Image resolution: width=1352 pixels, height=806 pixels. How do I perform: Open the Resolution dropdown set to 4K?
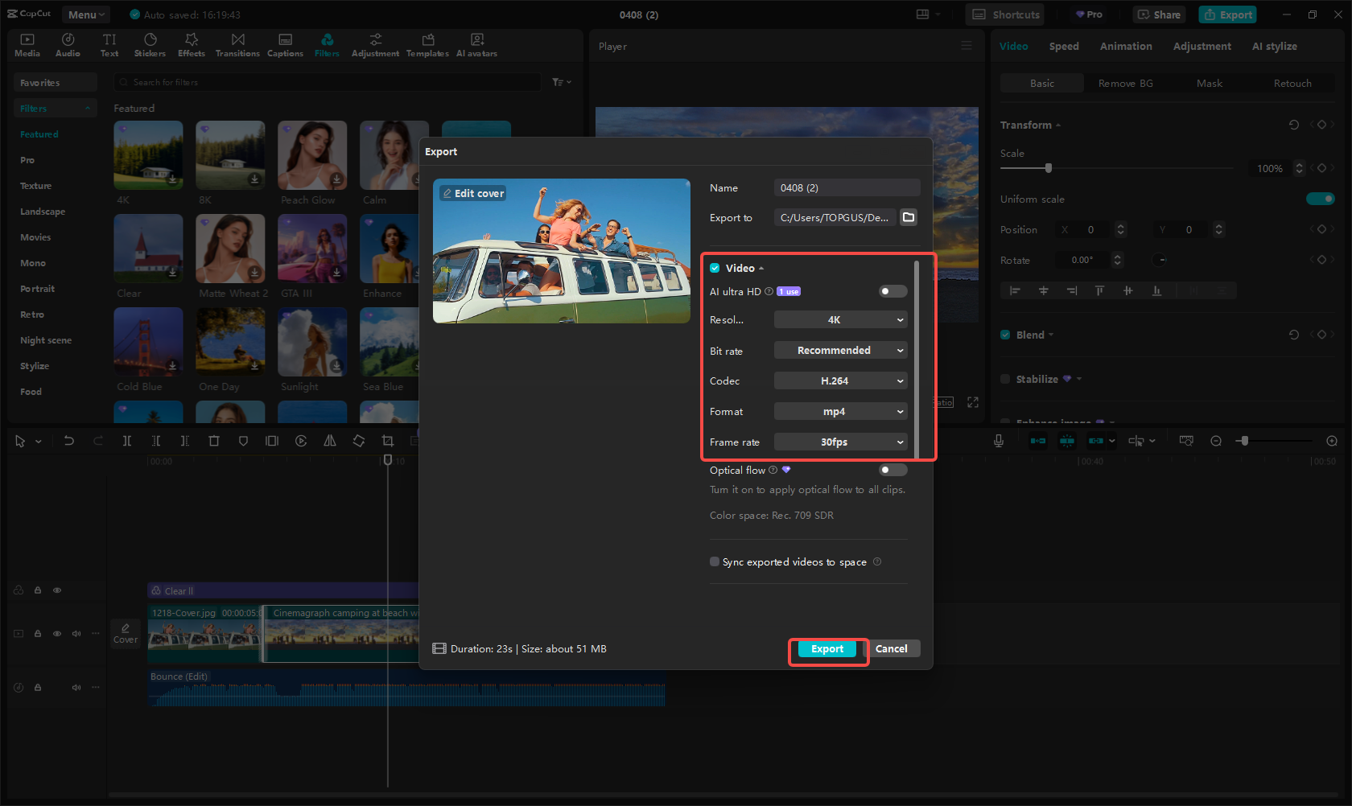pos(840,319)
